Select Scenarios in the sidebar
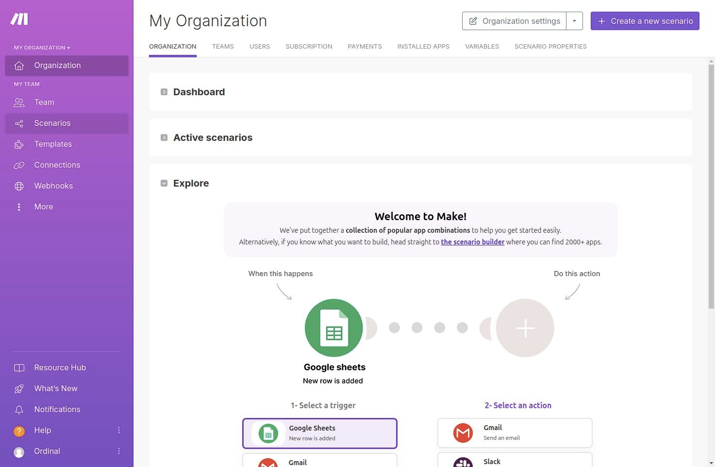 pos(52,123)
